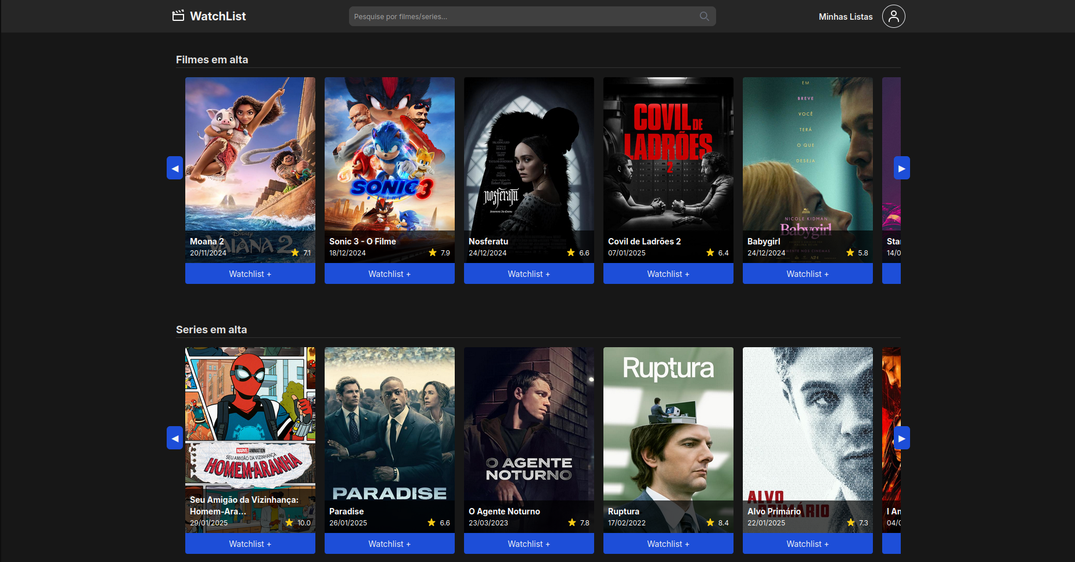Add O Agente Noturno to Watchlist
1075x562 pixels.
click(529, 543)
